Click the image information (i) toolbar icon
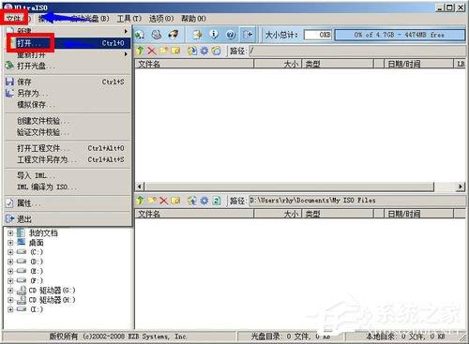Screen dimensions: 469x344 point(214,35)
